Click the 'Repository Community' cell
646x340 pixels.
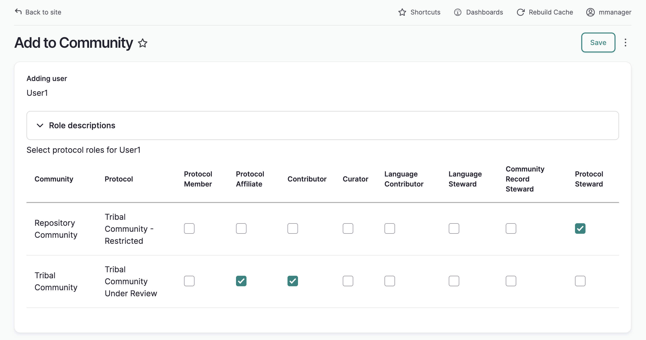coord(56,229)
